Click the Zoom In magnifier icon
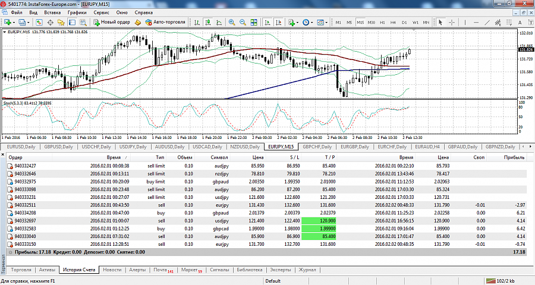 click(232, 22)
